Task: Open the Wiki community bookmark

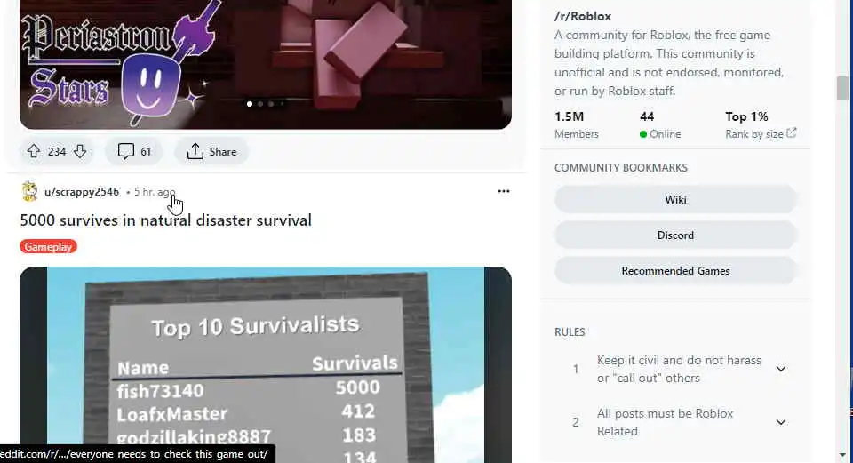Action: [675, 200]
